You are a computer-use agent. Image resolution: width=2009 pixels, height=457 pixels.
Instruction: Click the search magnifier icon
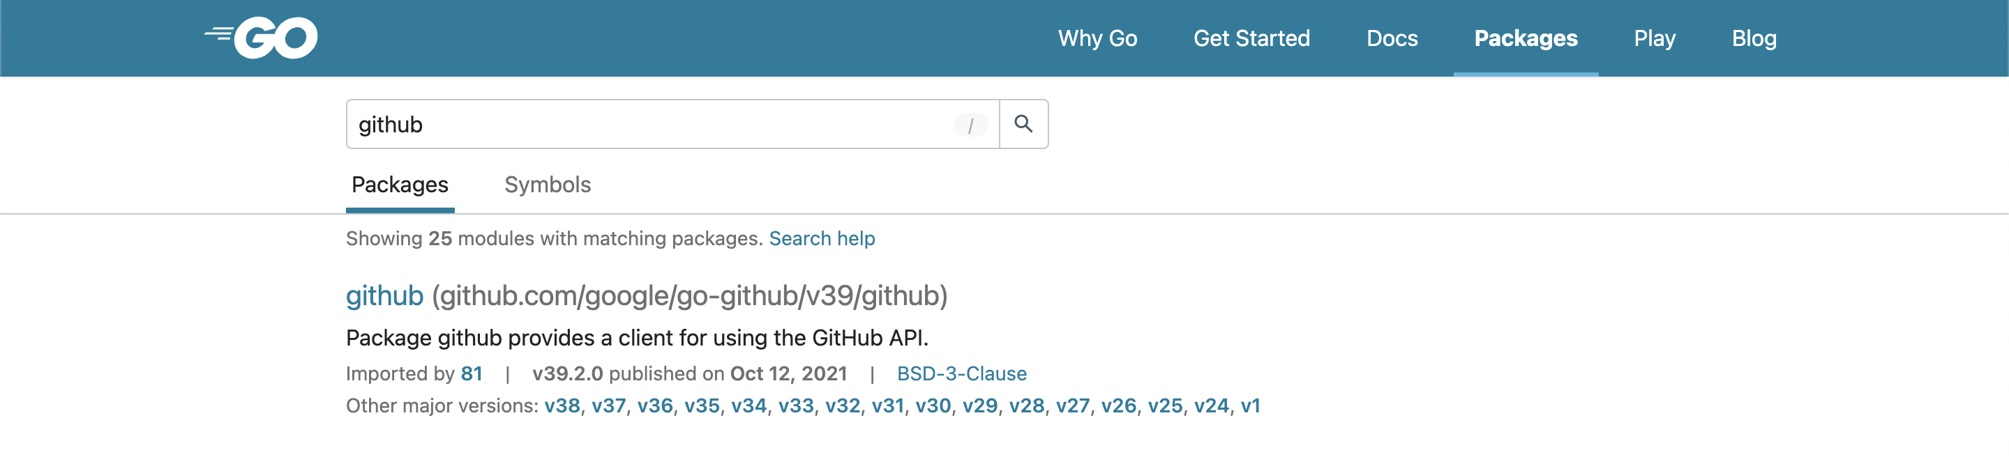coord(1023,124)
